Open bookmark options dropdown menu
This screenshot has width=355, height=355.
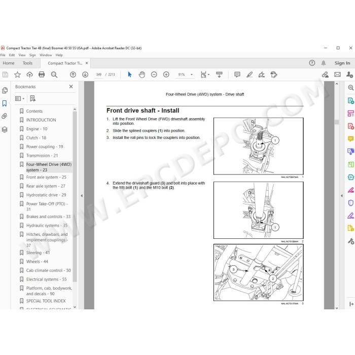20,98
